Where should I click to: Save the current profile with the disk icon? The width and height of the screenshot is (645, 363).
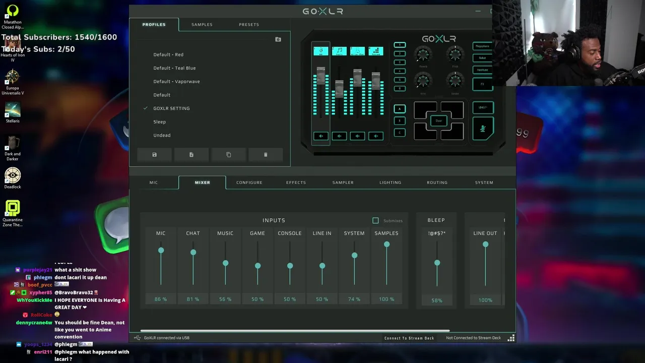[x=155, y=155]
